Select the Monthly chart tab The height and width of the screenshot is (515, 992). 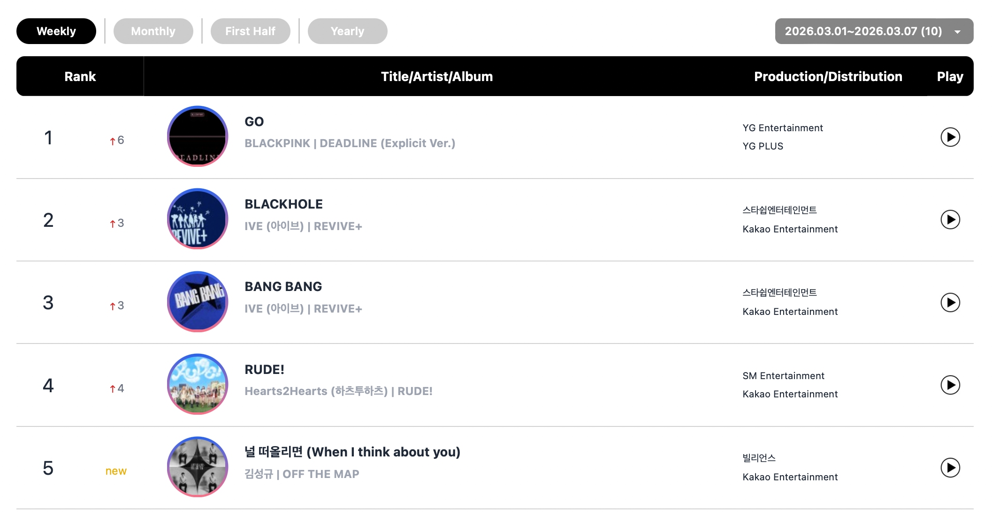(153, 31)
